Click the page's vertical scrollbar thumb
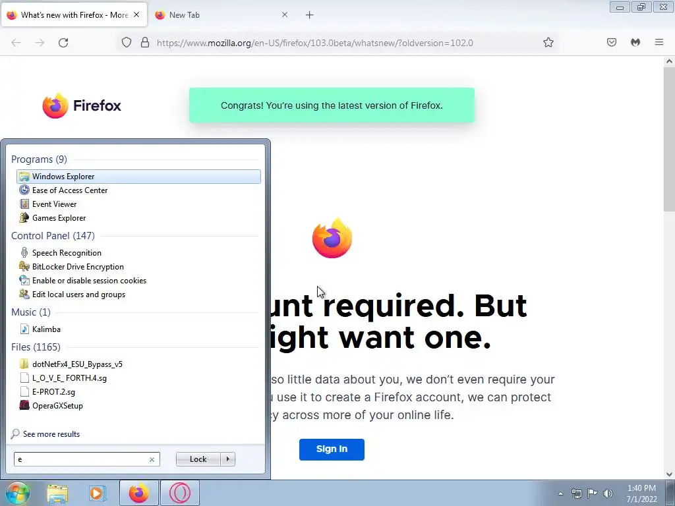This screenshot has width=675, height=506. [x=669, y=138]
